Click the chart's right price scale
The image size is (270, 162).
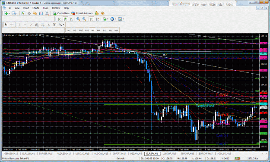point(264,90)
